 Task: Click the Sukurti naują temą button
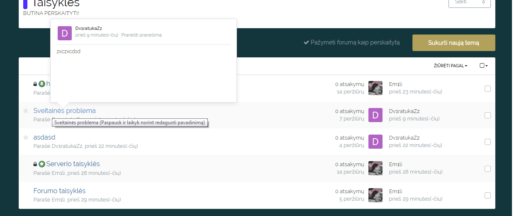[x=453, y=43]
